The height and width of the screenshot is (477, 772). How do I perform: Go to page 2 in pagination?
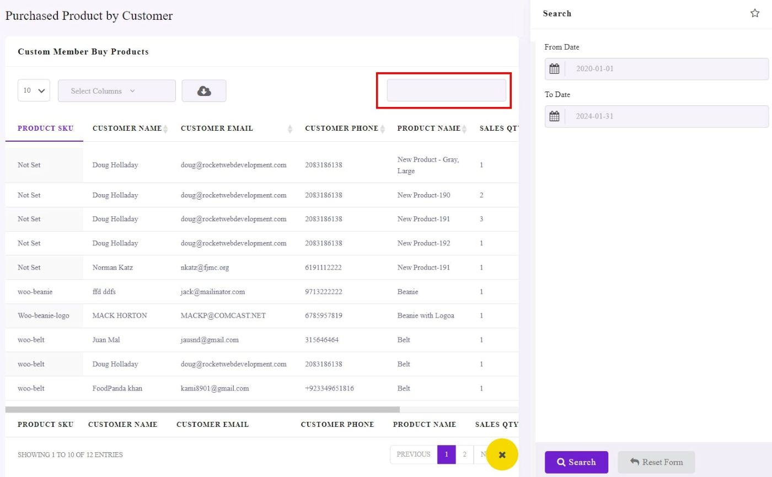coord(464,454)
